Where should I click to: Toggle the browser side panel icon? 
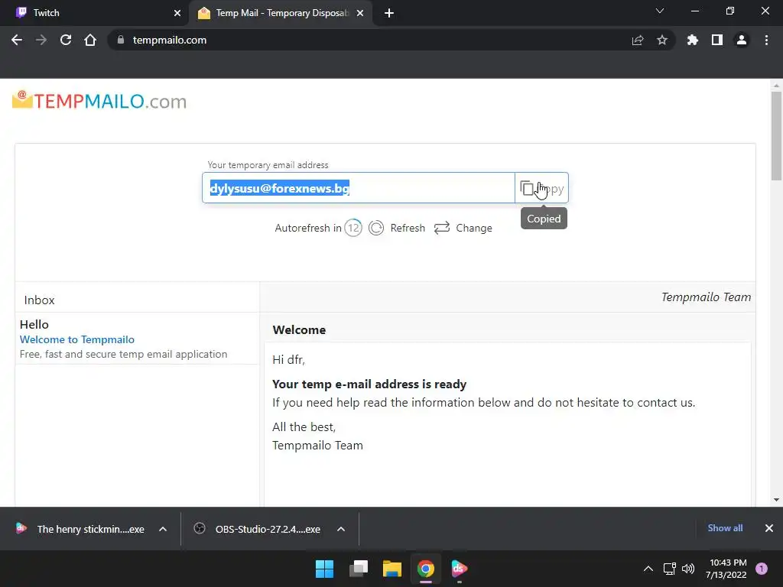[717, 40]
